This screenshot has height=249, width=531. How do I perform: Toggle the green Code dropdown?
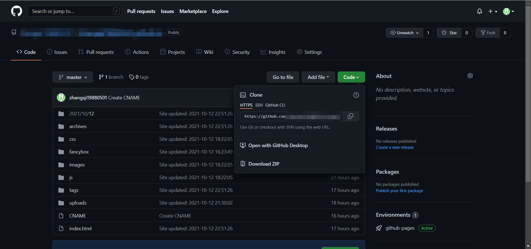[351, 77]
